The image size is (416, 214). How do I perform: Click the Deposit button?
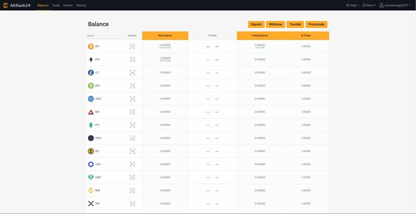(256, 24)
